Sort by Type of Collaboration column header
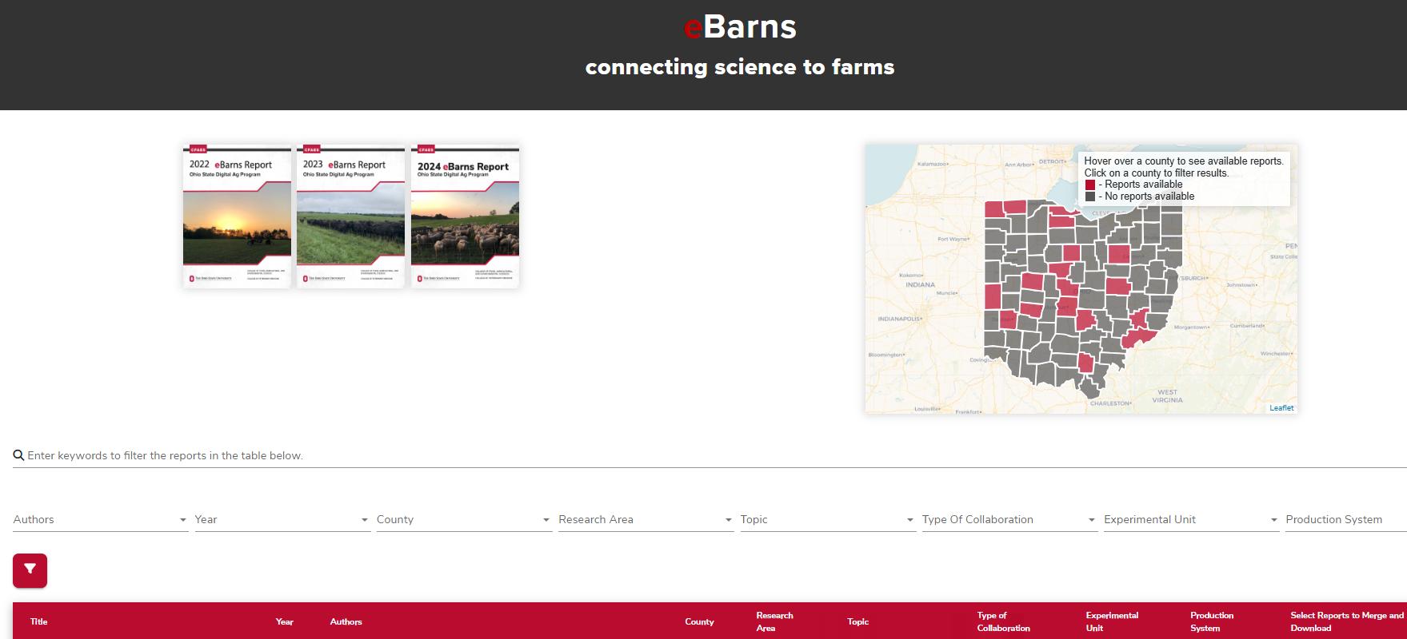 1004,621
